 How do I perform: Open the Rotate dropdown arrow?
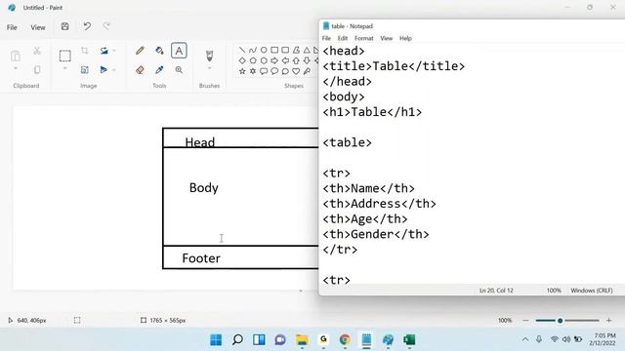click(114, 51)
